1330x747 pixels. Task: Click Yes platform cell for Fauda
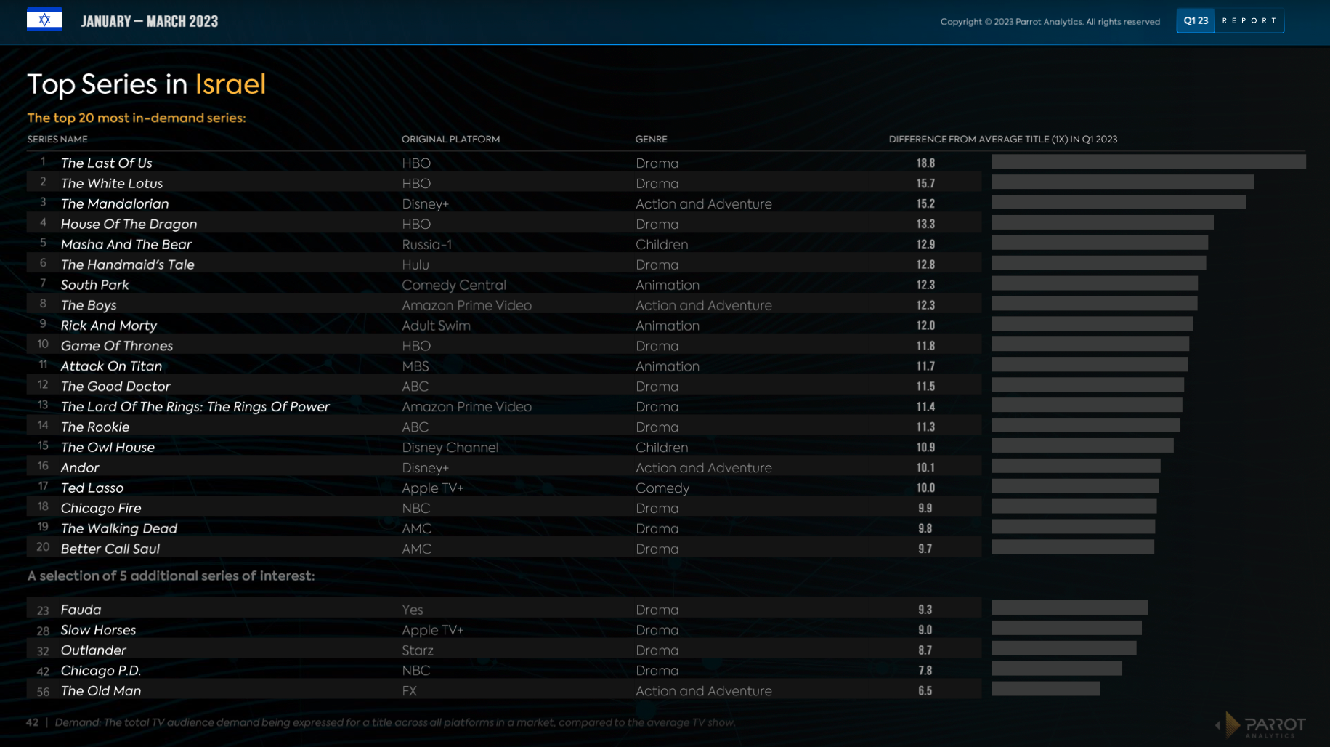[413, 610]
